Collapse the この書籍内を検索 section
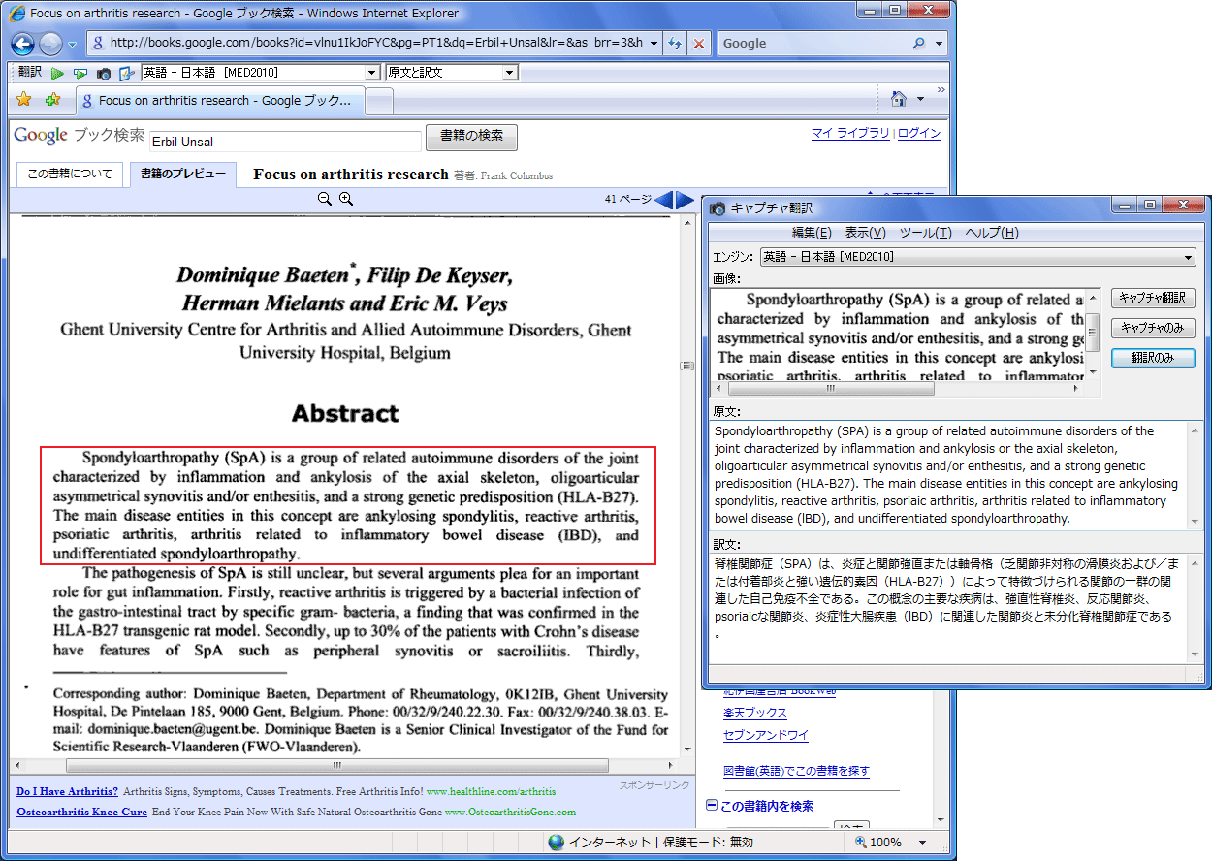This screenshot has width=1212, height=861. tap(712, 806)
